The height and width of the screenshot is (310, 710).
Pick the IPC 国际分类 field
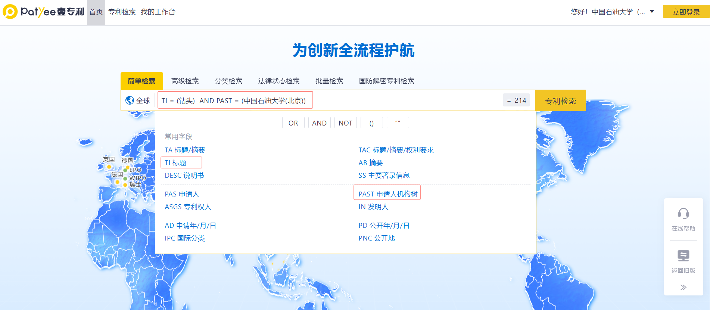click(184, 238)
